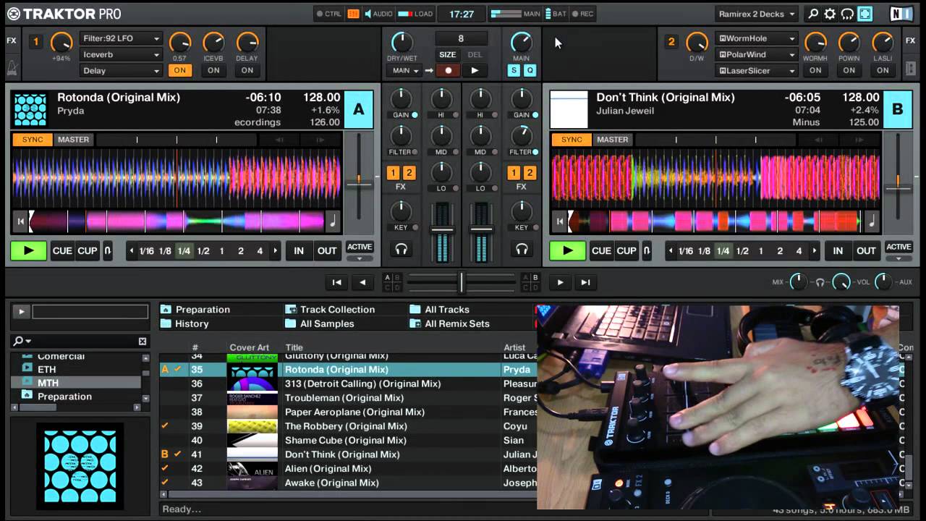Toggle LASLI effect ON button
Screen dimensions: 926x521
[883, 70]
